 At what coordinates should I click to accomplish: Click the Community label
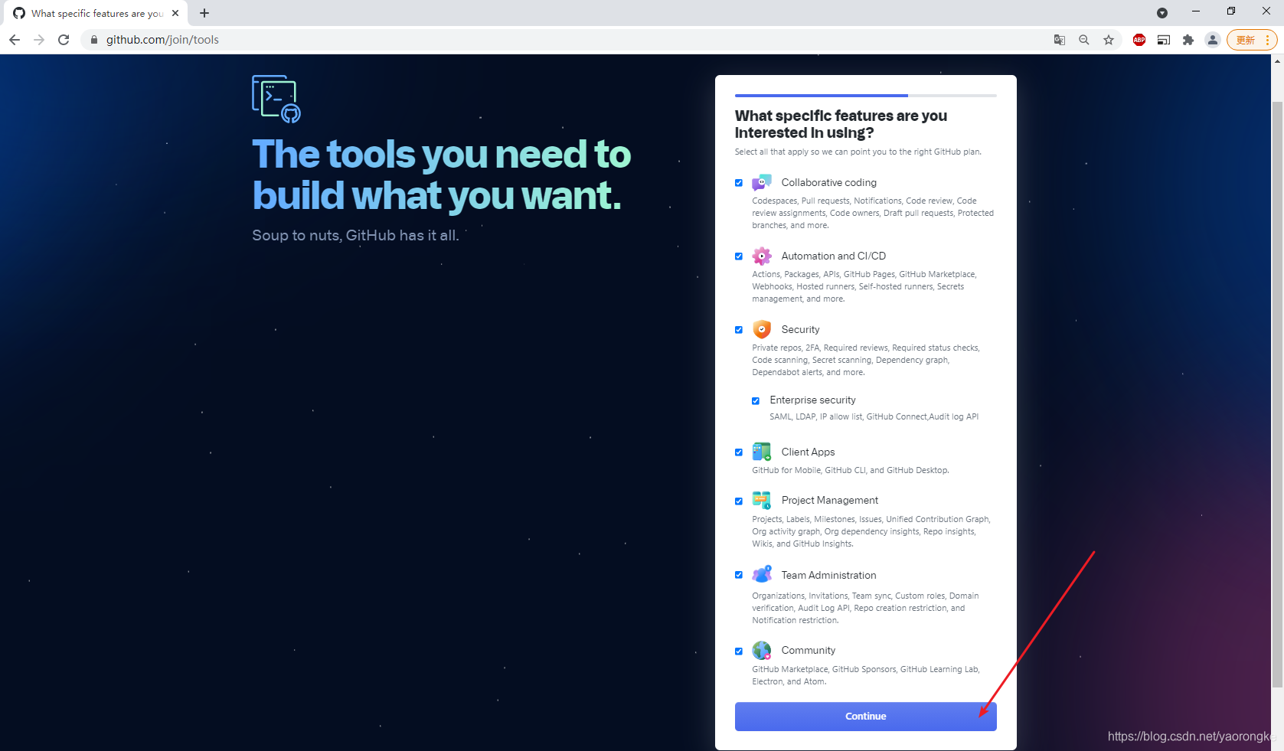click(809, 650)
